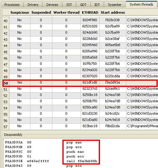Click start address f8a3d93a
Screen dimensions: 158x168
click(x=112, y=82)
